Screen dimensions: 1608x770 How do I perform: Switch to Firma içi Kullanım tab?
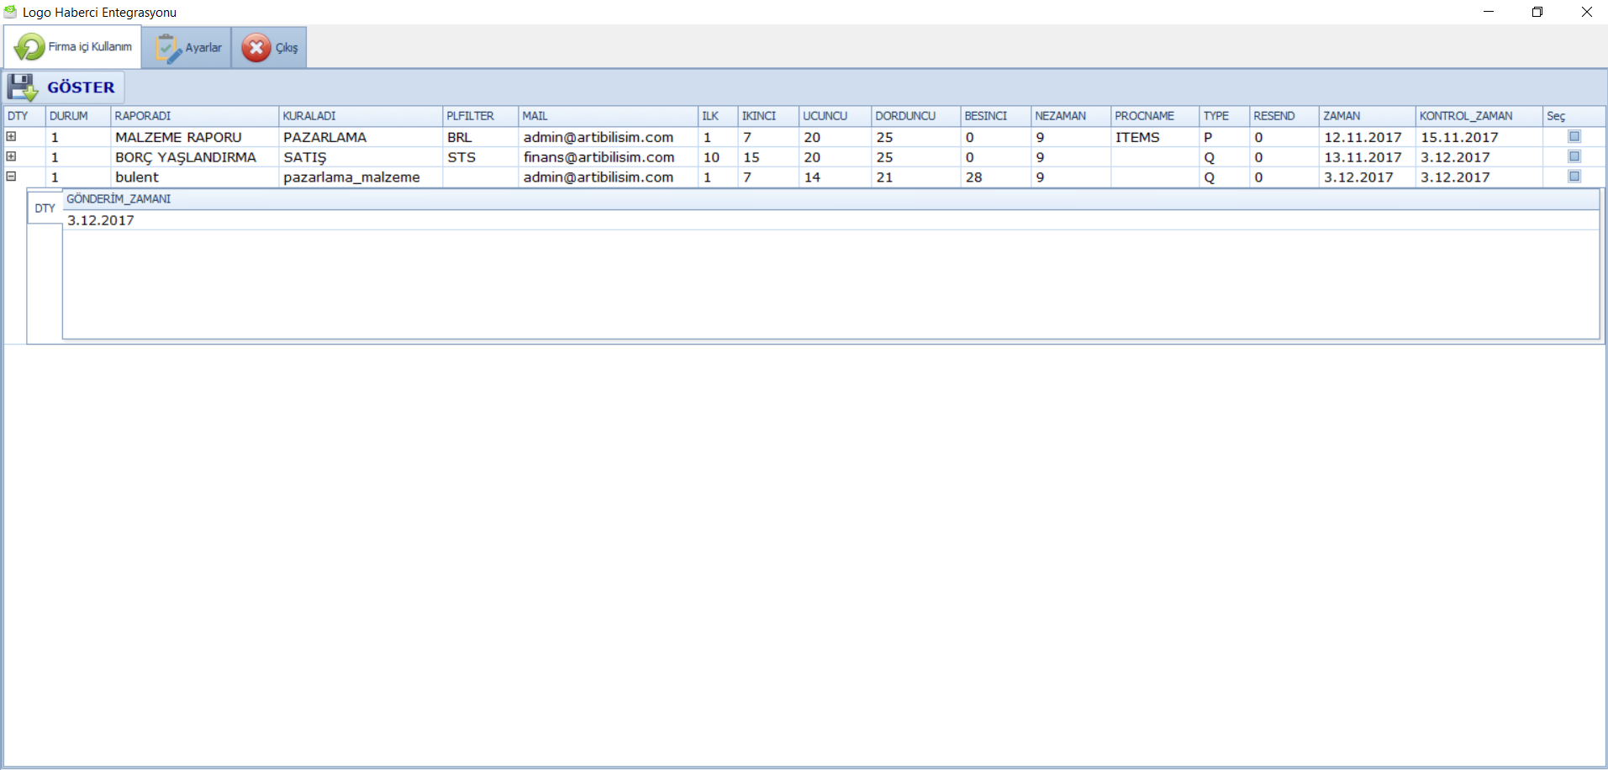73,47
